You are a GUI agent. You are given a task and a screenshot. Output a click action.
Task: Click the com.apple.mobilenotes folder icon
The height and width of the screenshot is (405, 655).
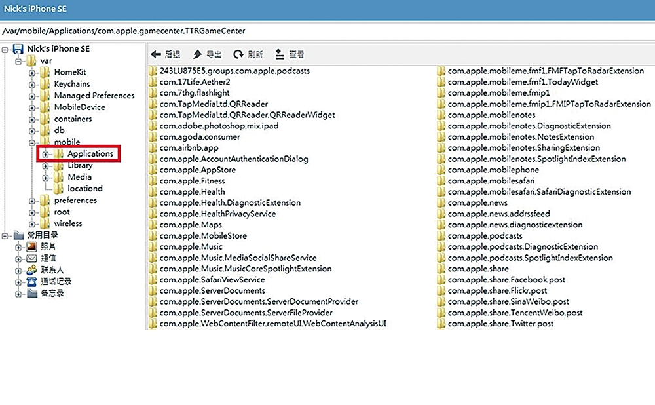pyautogui.click(x=441, y=115)
